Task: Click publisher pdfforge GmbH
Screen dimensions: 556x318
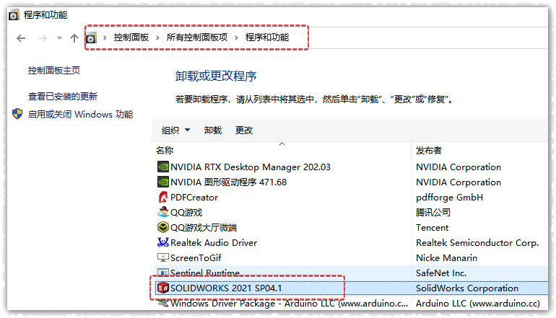Action: [449, 198]
